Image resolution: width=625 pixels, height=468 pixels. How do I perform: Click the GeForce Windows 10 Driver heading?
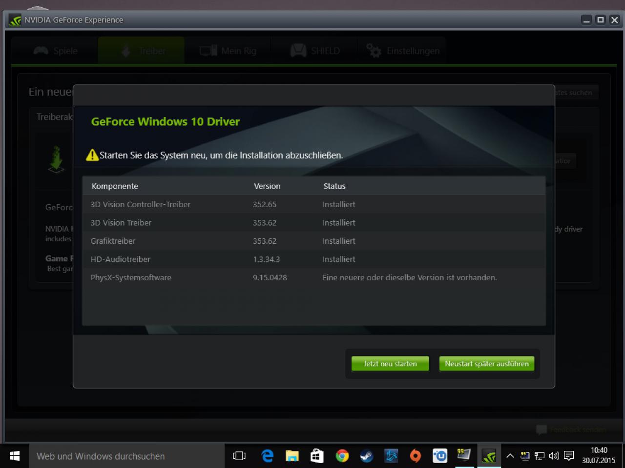coord(166,122)
